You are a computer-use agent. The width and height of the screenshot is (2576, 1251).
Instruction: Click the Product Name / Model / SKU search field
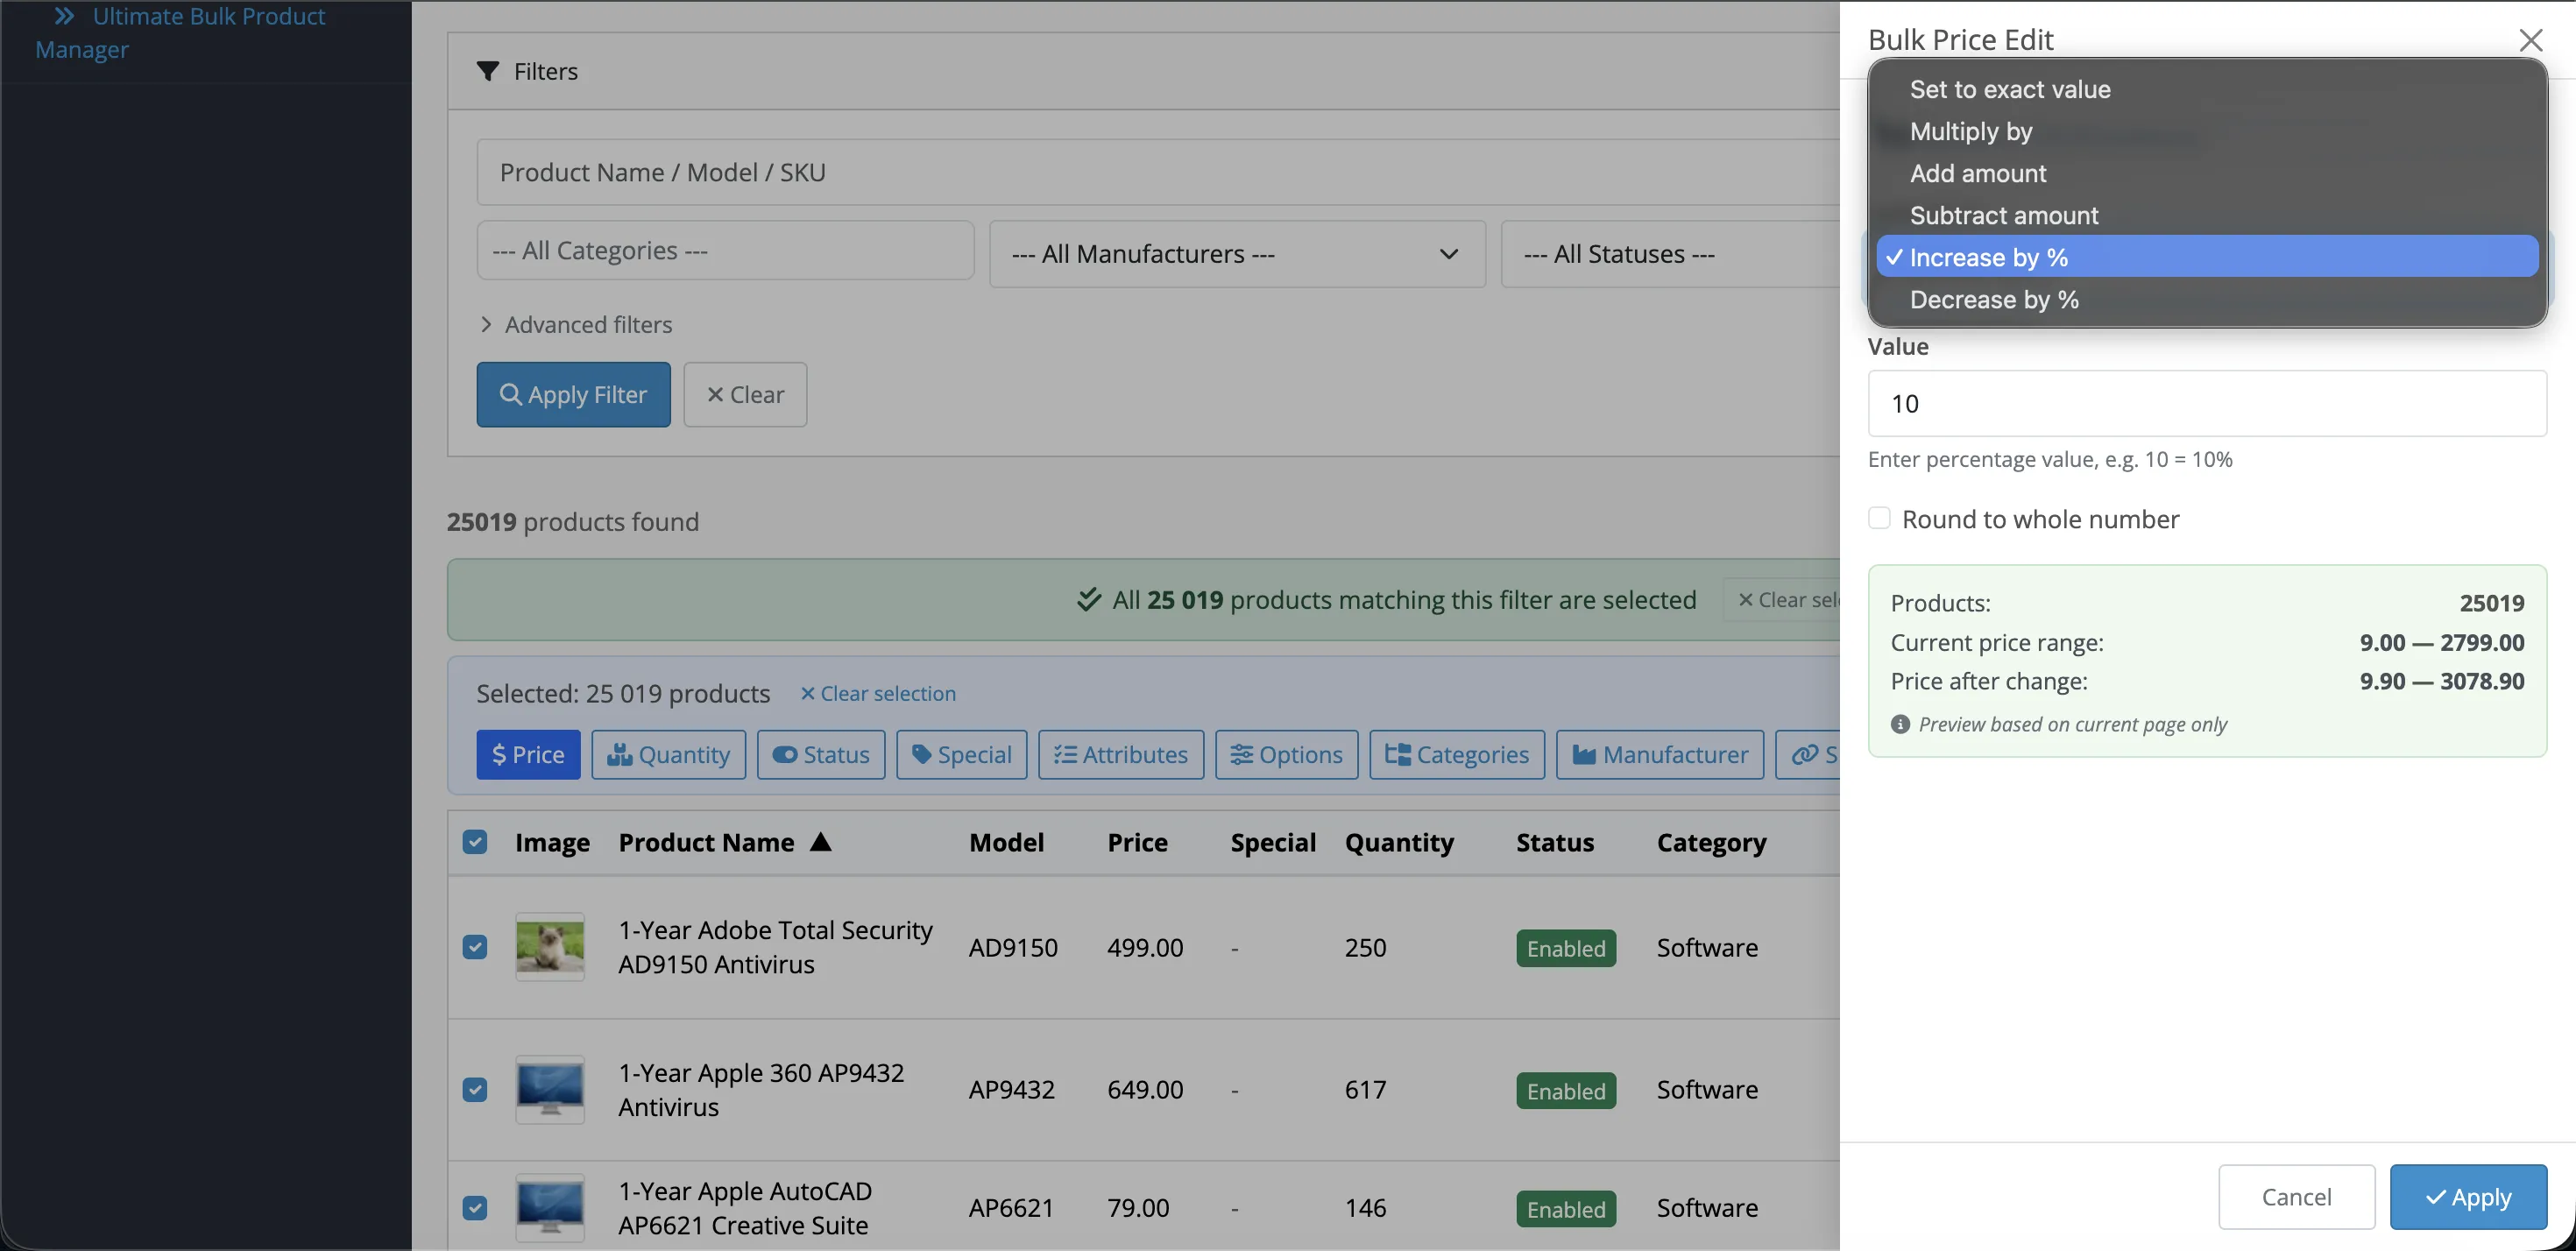(1158, 172)
